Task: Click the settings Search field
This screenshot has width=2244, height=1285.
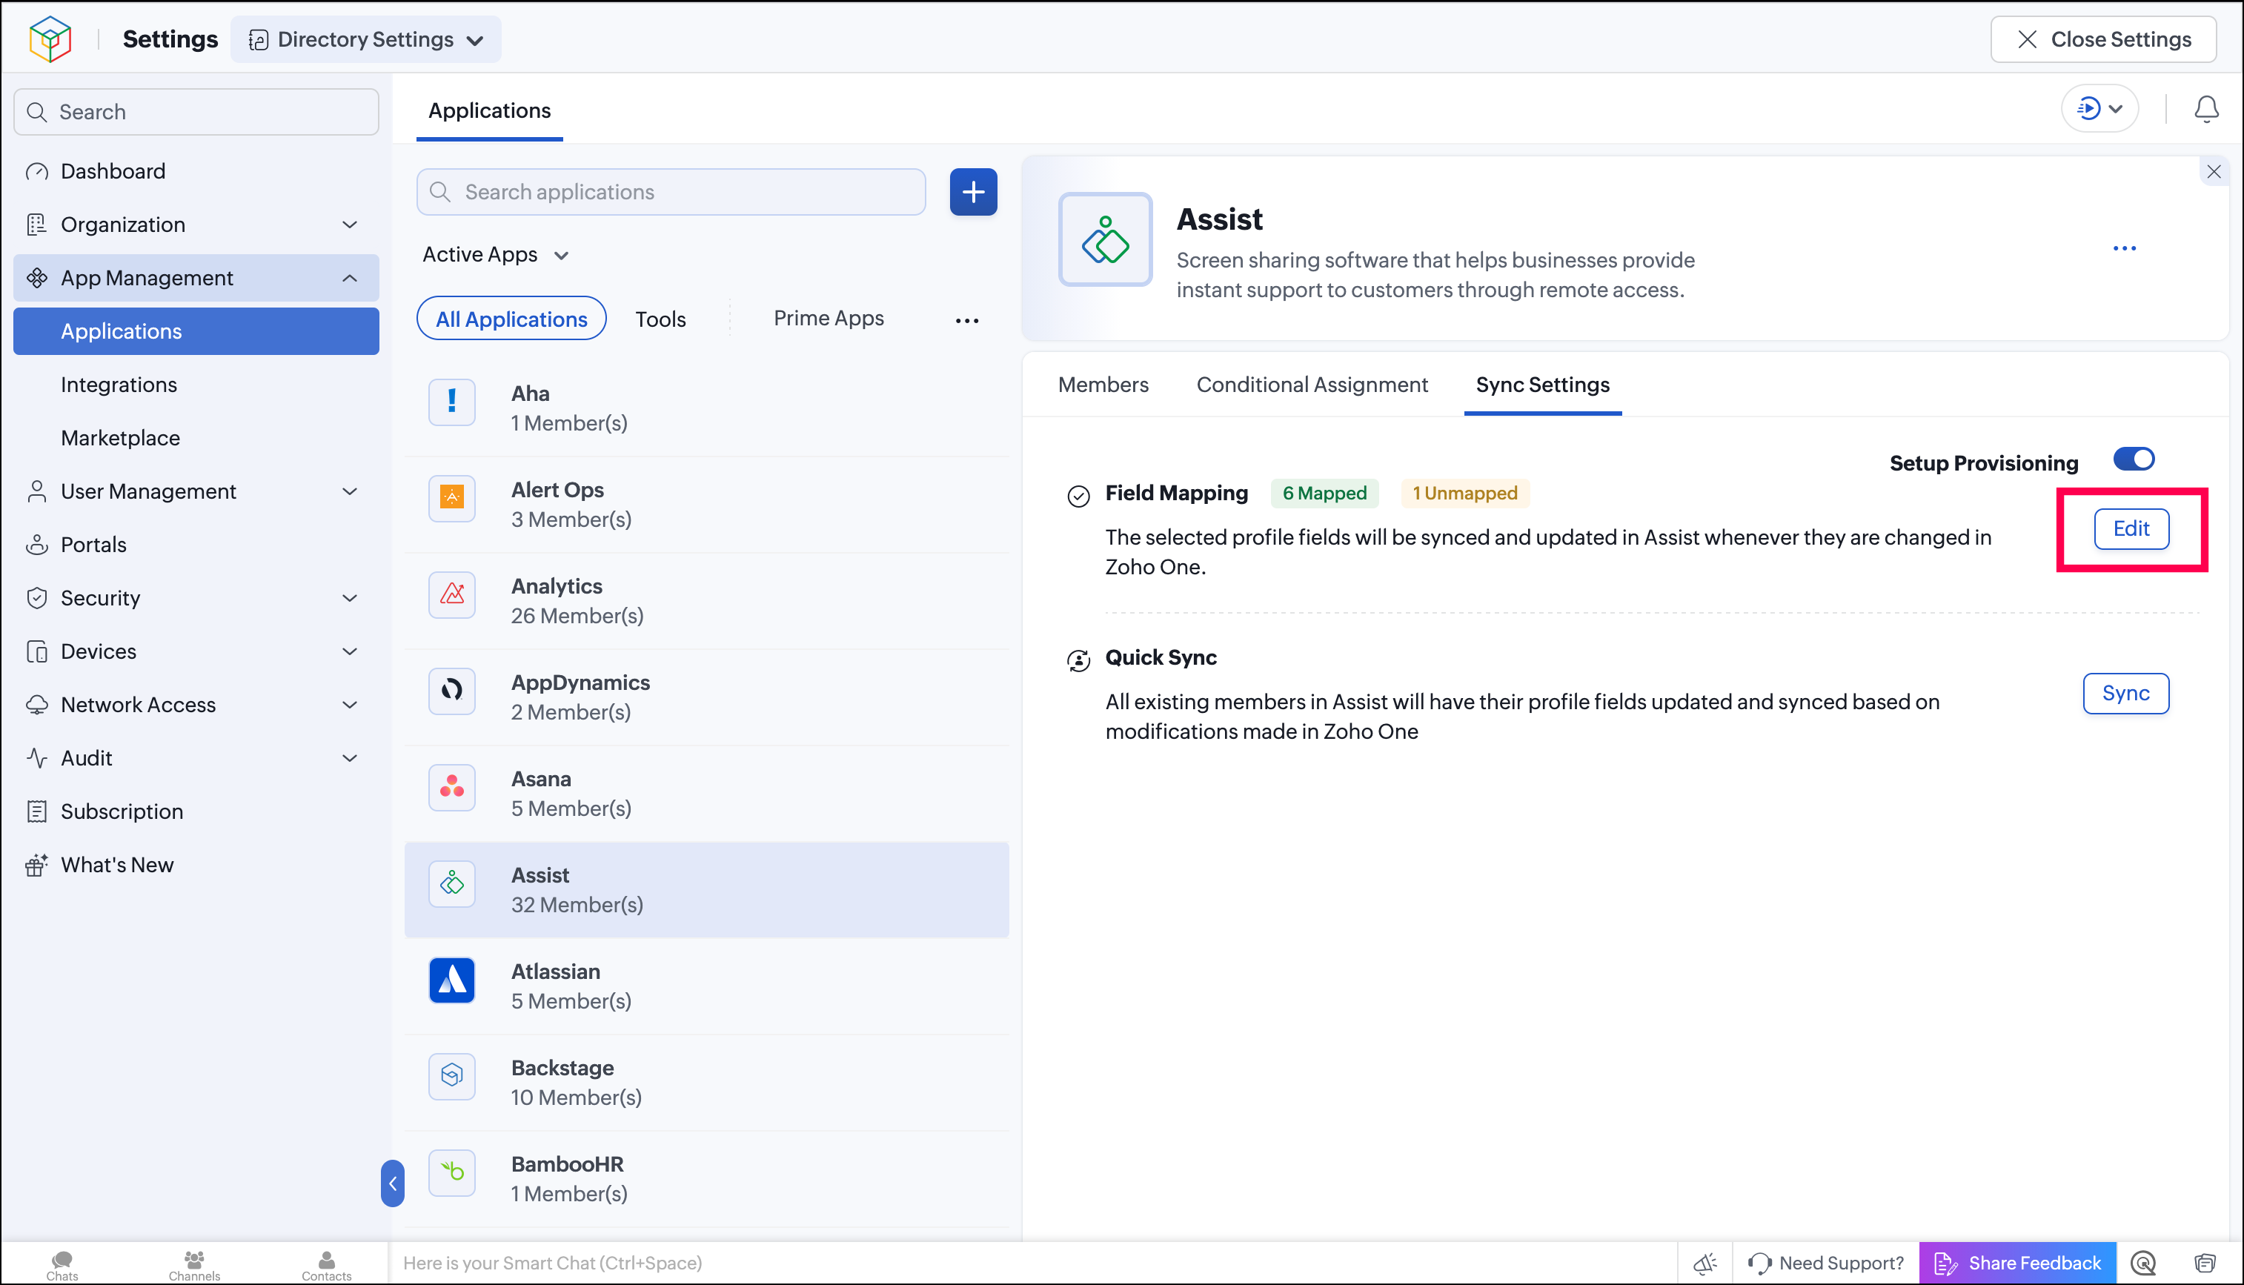Action: click(x=196, y=112)
